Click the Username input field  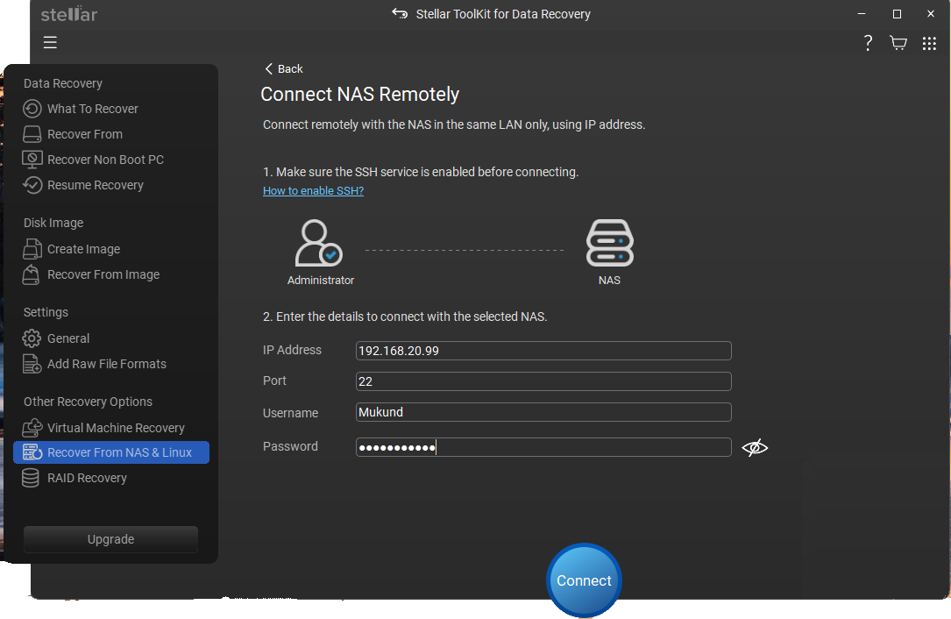coord(543,412)
